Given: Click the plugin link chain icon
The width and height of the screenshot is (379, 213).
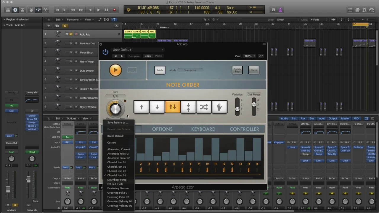Looking at the screenshot, I should pos(261,56).
